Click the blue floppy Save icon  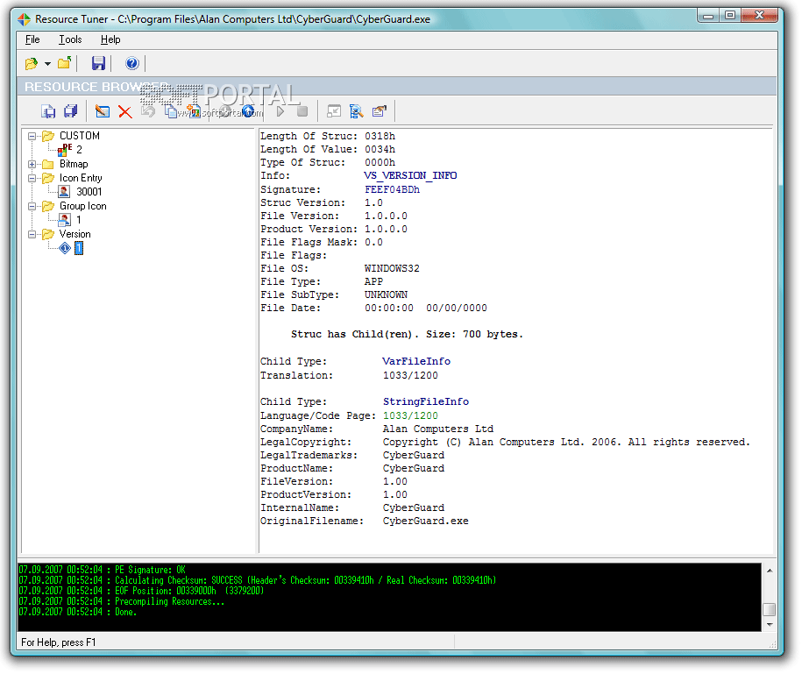click(98, 63)
